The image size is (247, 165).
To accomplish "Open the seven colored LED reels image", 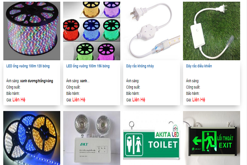I will [x=92, y=31].
